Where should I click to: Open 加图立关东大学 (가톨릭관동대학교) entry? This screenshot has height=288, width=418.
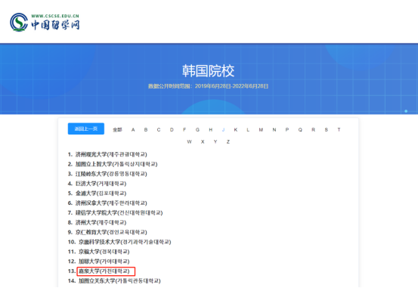point(119,280)
